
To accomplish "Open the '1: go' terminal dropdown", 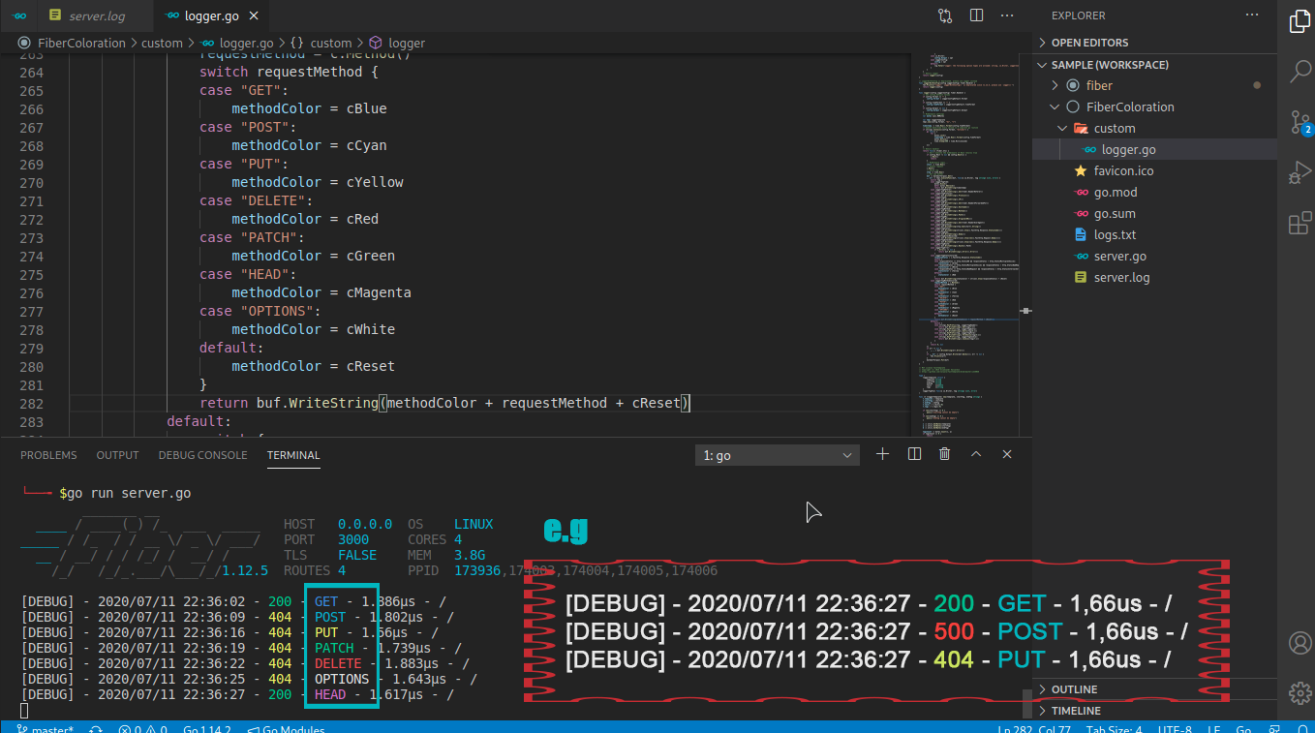I will pyautogui.click(x=777, y=454).
